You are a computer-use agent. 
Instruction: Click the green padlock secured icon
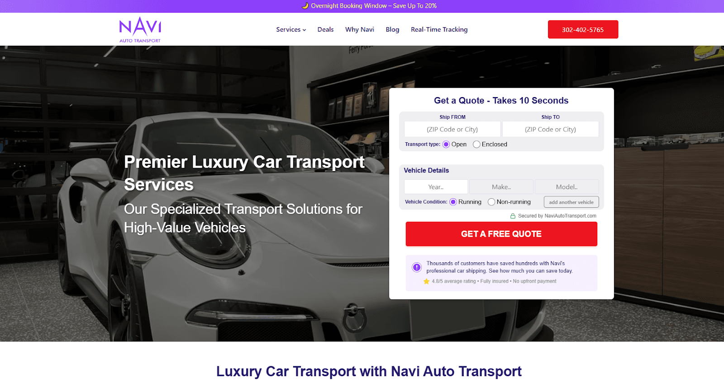tap(513, 216)
